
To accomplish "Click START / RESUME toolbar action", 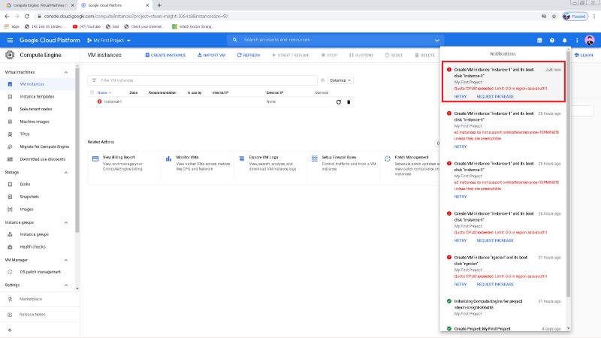I will [291, 55].
